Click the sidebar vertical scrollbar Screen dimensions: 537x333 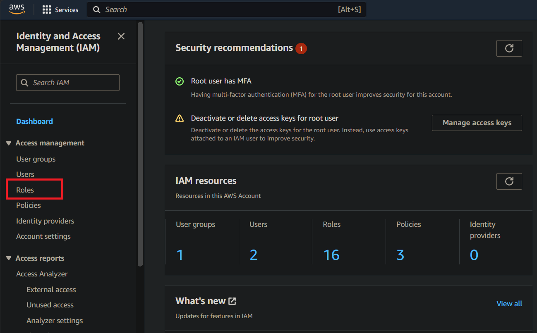click(x=140, y=145)
